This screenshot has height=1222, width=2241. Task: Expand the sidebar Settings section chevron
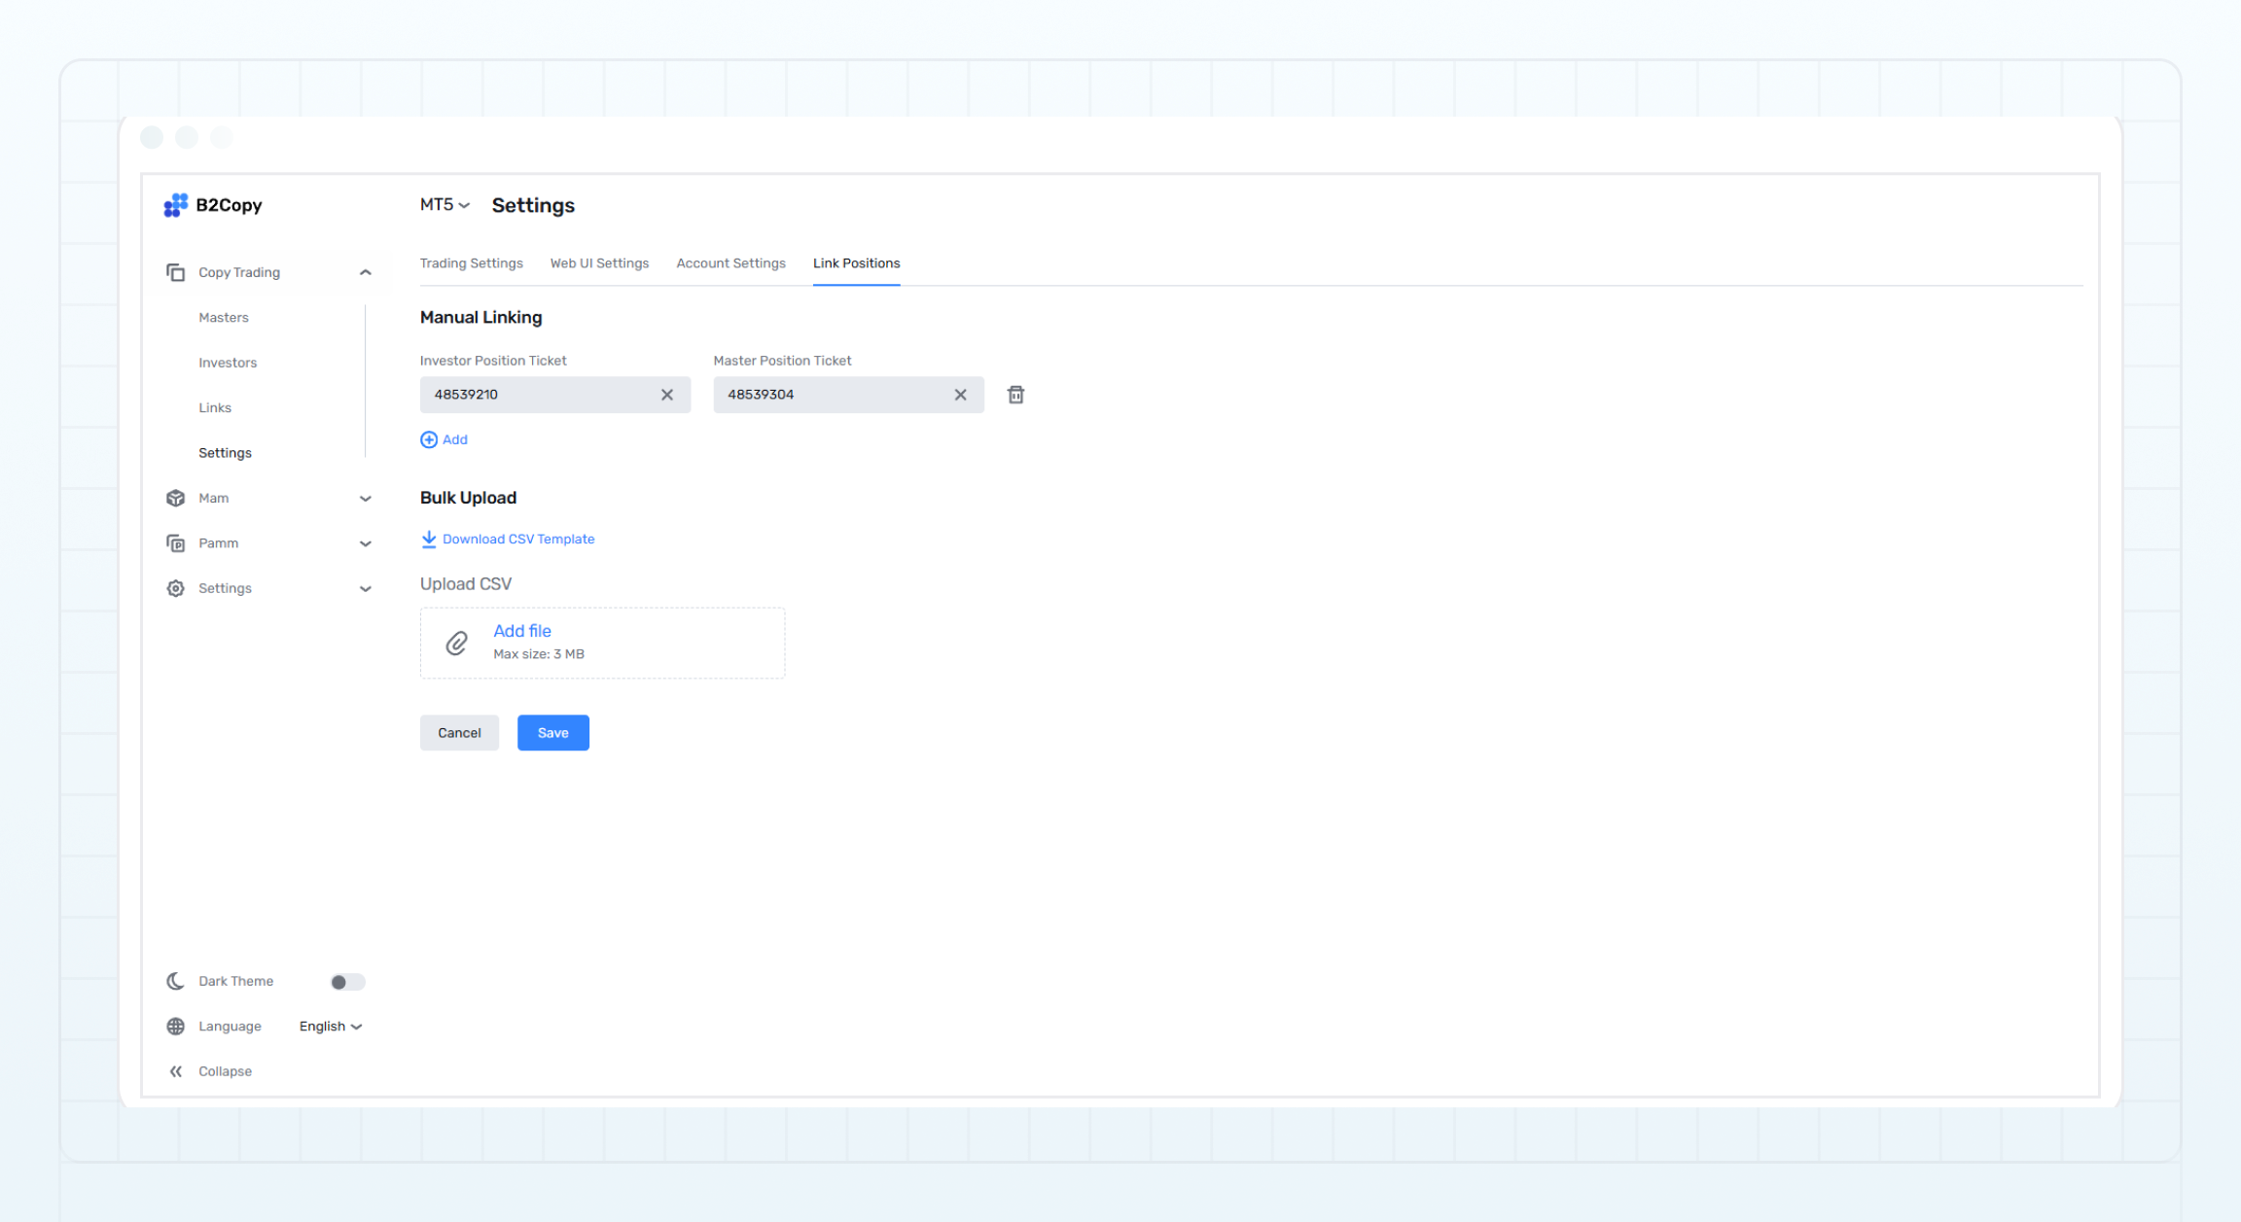coord(366,589)
